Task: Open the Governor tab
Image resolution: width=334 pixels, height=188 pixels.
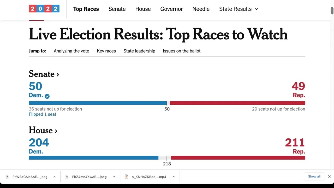Action: [171, 9]
